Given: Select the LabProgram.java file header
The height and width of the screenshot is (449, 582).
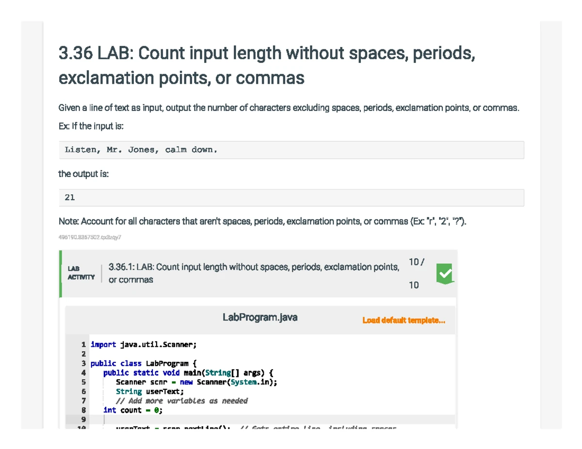Looking at the screenshot, I should coord(260,318).
